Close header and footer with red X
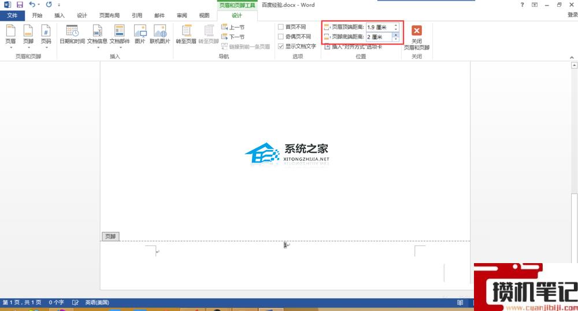This screenshot has height=311, width=578. [417, 37]
